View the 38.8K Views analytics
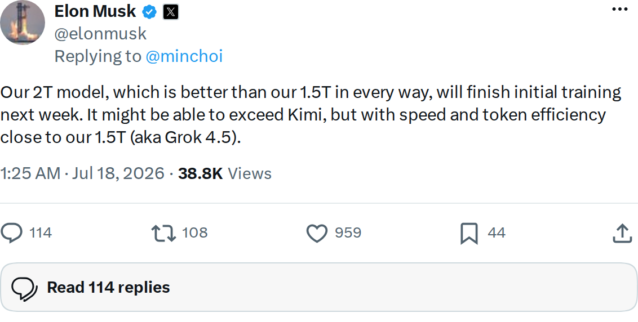Screen dimensions: 638x322 click(x=225, y=173)
